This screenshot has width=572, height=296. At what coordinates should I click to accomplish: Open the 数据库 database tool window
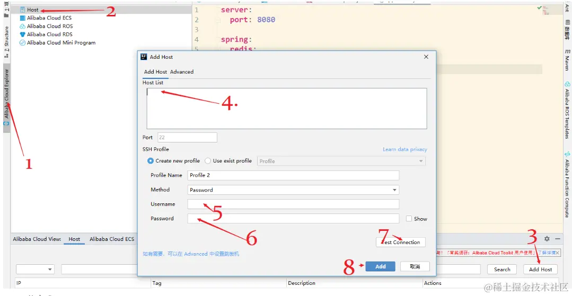point(567,31)
